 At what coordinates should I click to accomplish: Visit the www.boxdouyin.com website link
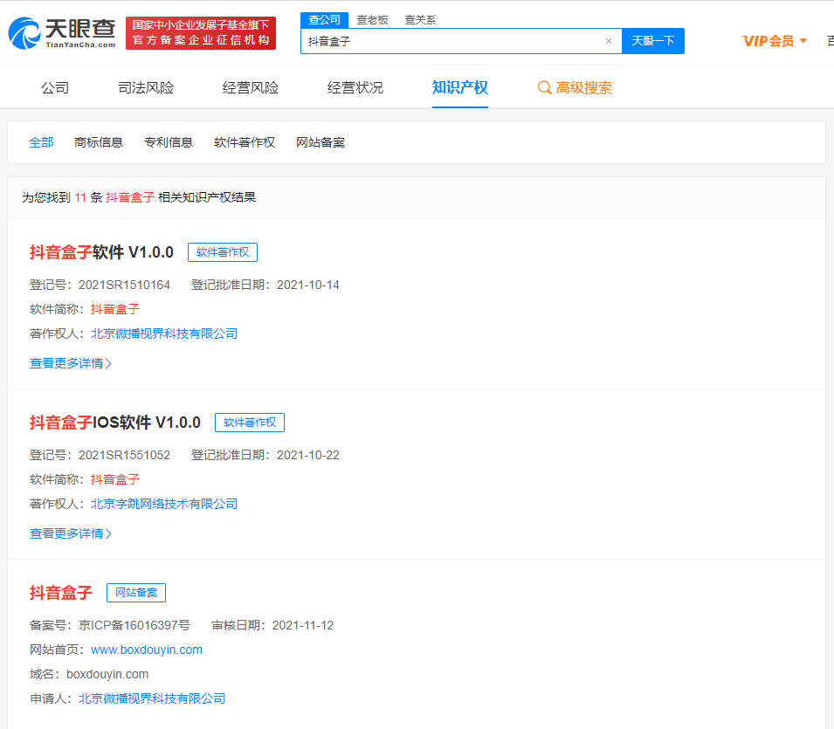[147, 650]
